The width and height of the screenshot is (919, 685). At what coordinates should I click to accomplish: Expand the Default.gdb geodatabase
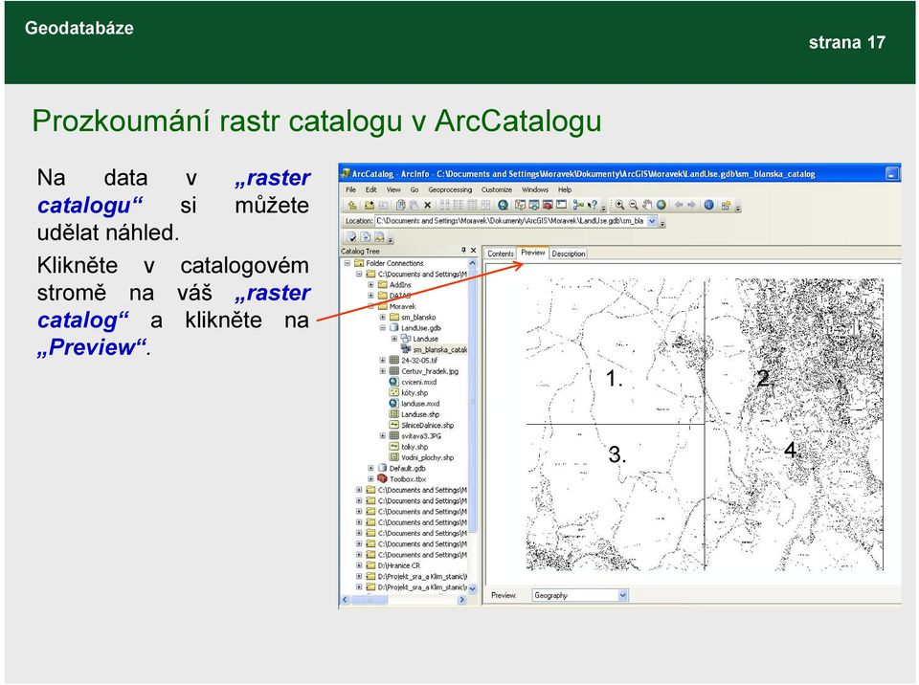(371, 468)
